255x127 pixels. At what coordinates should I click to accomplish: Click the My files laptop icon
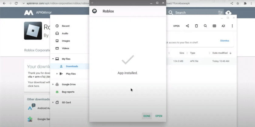coord(57,59)
